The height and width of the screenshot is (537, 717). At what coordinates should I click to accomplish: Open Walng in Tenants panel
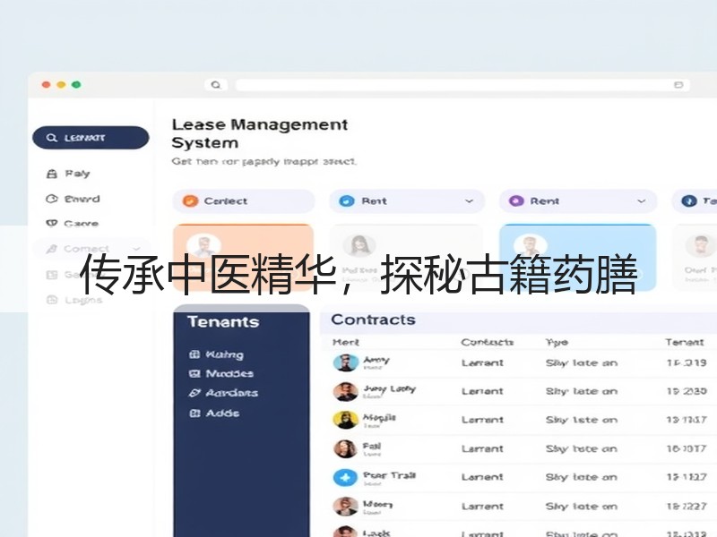pos(225,354)
